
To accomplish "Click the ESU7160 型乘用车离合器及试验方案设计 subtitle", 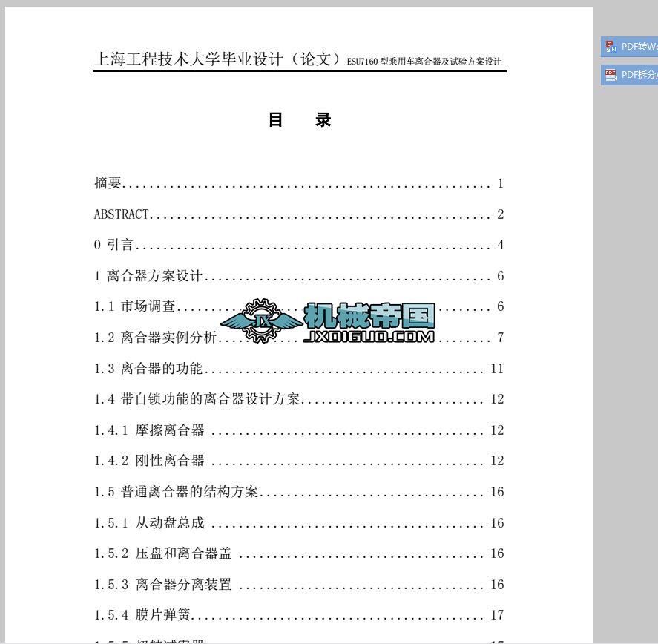I will pyautogui.click(x=424, y=62).
